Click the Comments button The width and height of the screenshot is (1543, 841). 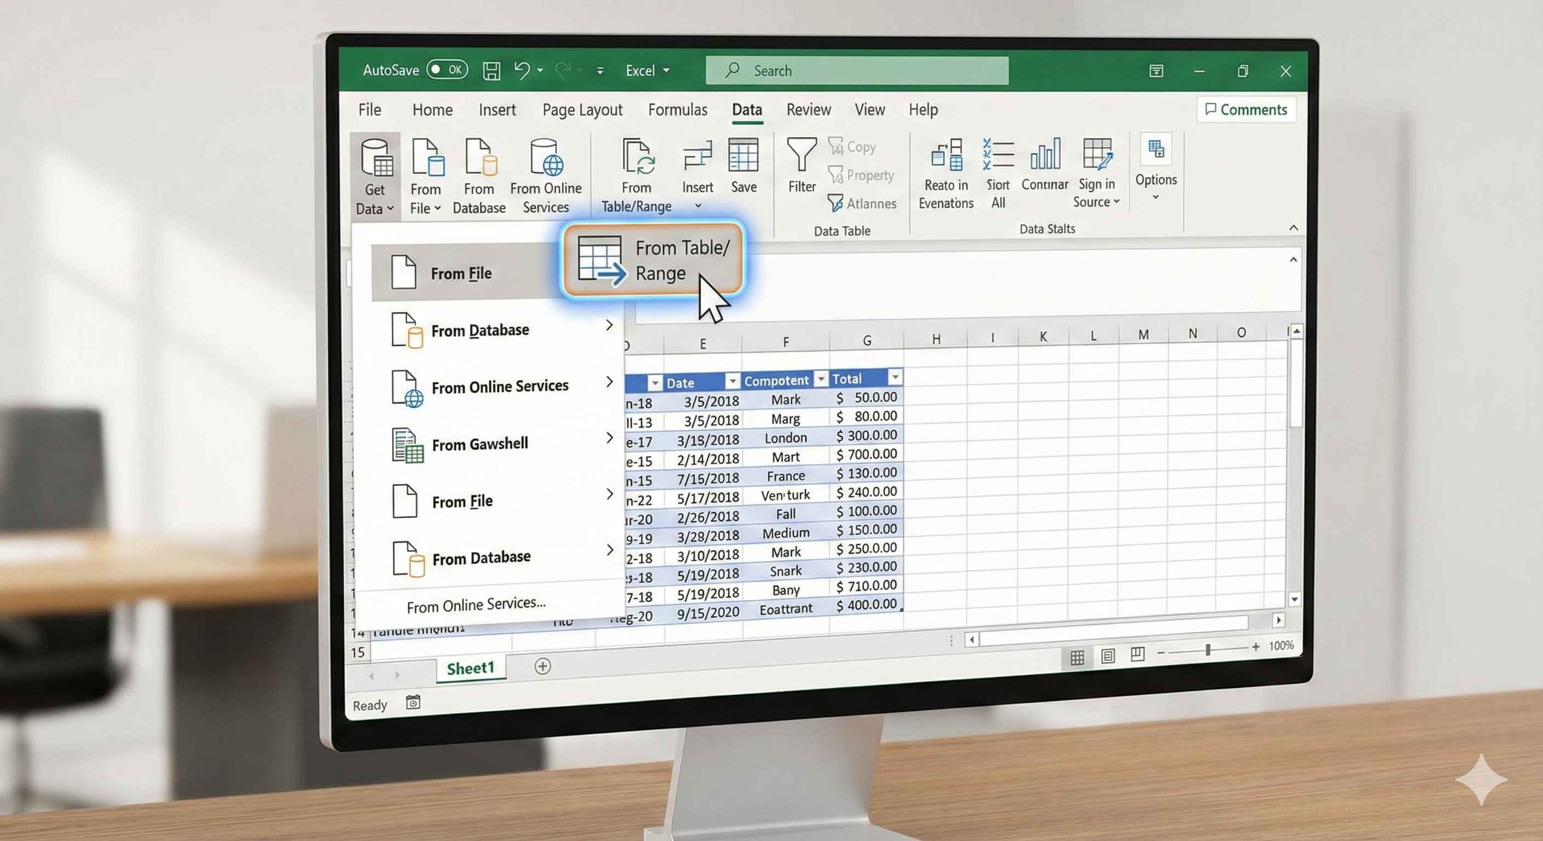point(1246,110)
